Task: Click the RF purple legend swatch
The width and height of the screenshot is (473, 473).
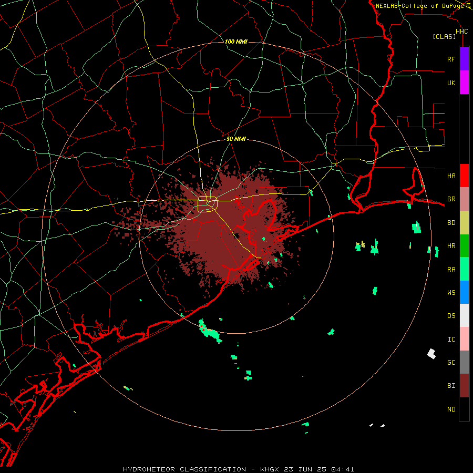Action: (x=464, y=59)
